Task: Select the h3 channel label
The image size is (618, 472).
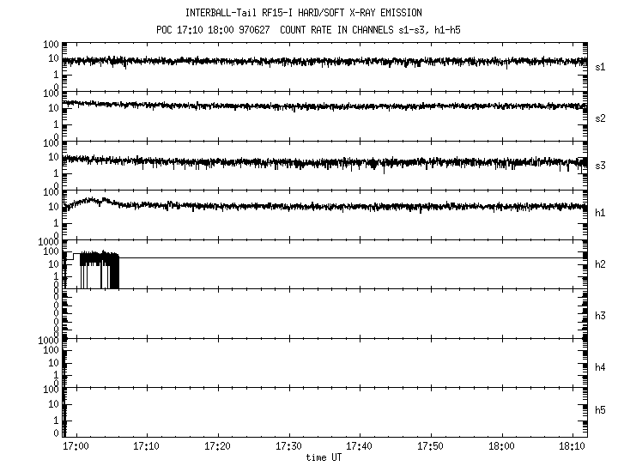Action: [x=600, y=315]
